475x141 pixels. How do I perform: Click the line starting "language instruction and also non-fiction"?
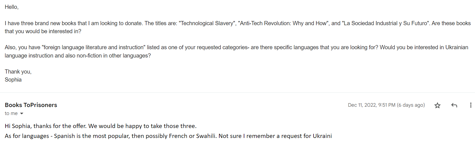coord(78,56)
